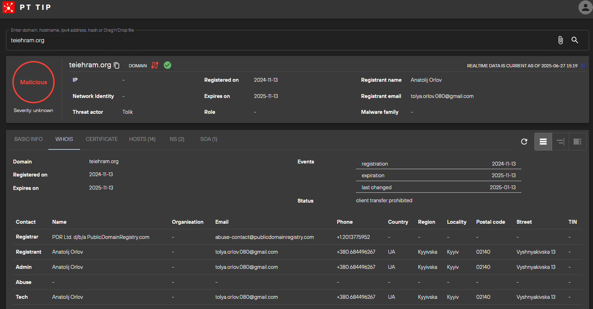Image resolution: width=593 pixels, height=309 pixels.
Task: Click the phone number in the Tech row
Action: (x=356, y=297)
